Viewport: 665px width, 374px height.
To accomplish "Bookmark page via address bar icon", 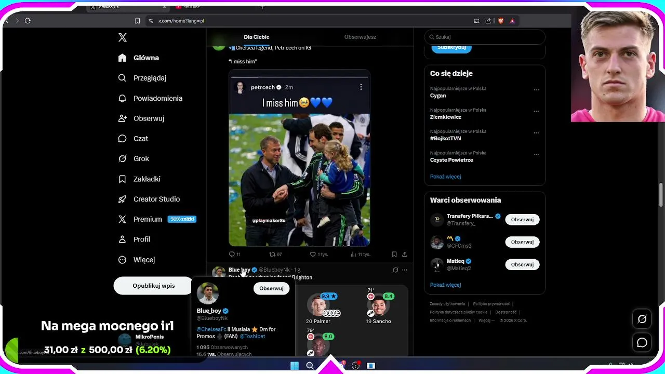I will coord(137,21).
